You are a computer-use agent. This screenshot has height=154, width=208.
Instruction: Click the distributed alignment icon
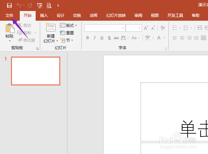click(203, 38)
